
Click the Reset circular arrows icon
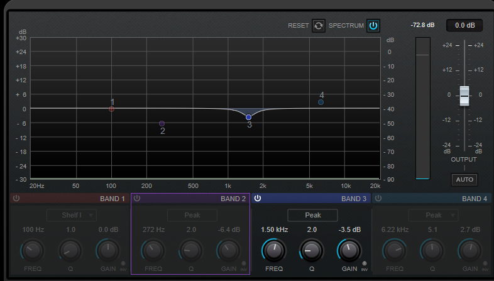click(319, 26)
